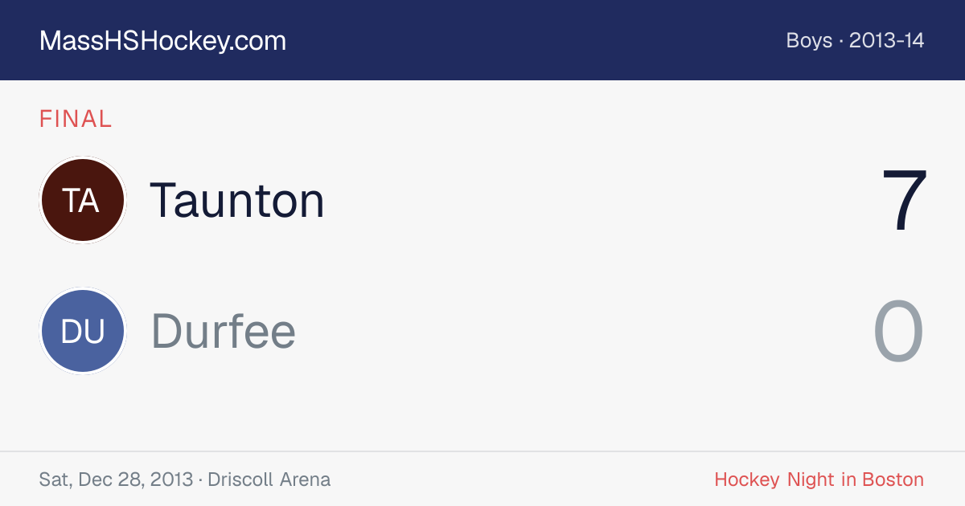Click the empty navy header bar area

point(531,40)
